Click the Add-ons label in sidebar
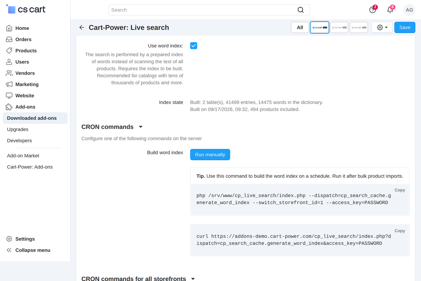421x281 pixels. click(25, 107)
